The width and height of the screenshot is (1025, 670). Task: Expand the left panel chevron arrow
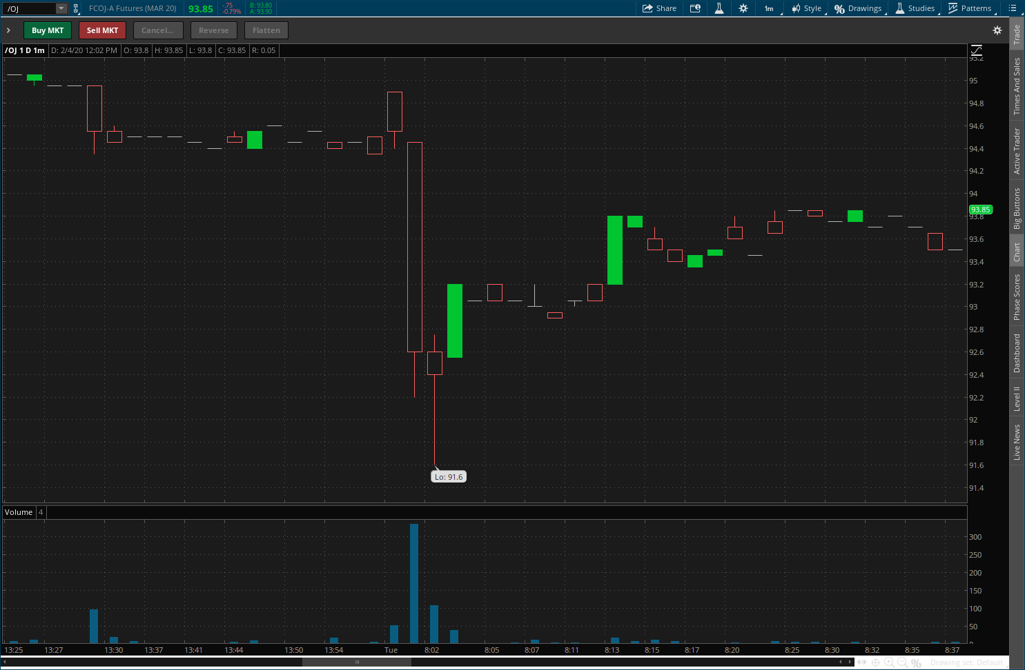8,30
